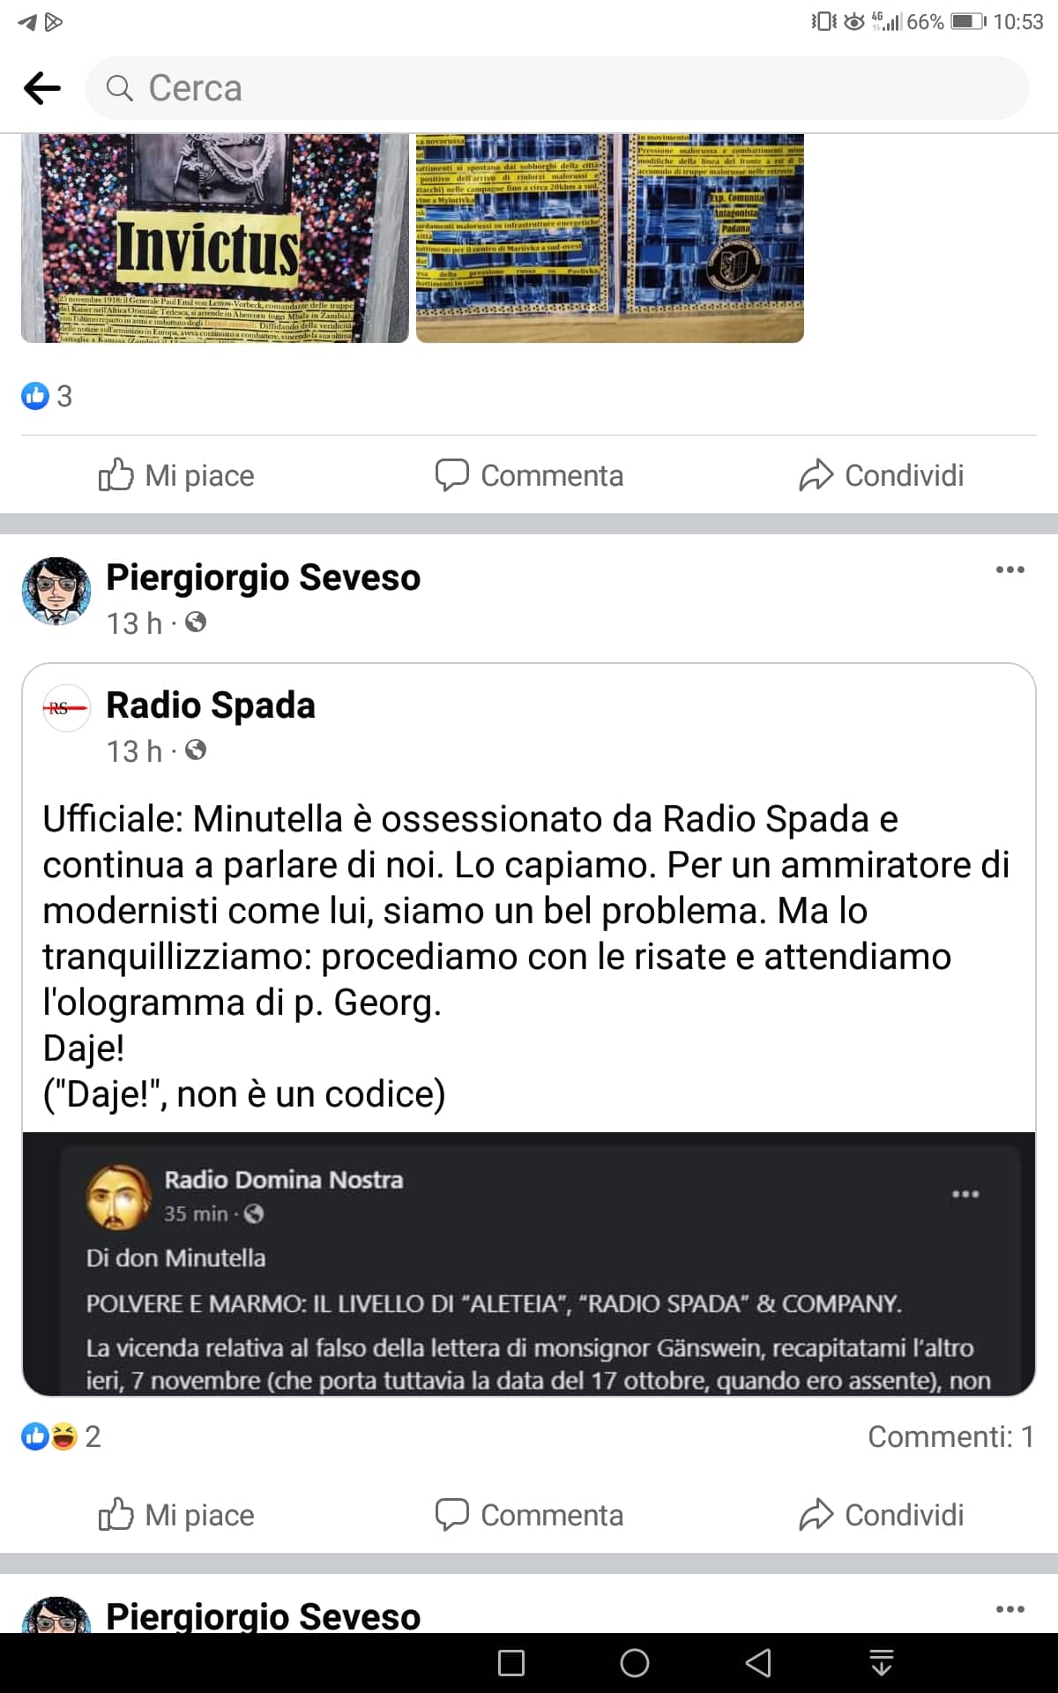
Task: Open the blue and yellow photo thumbnail
Action: tap(610, 238)
